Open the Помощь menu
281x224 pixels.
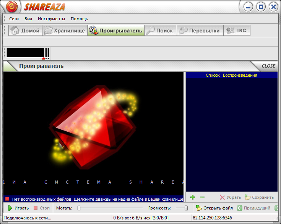click(79, 19)
